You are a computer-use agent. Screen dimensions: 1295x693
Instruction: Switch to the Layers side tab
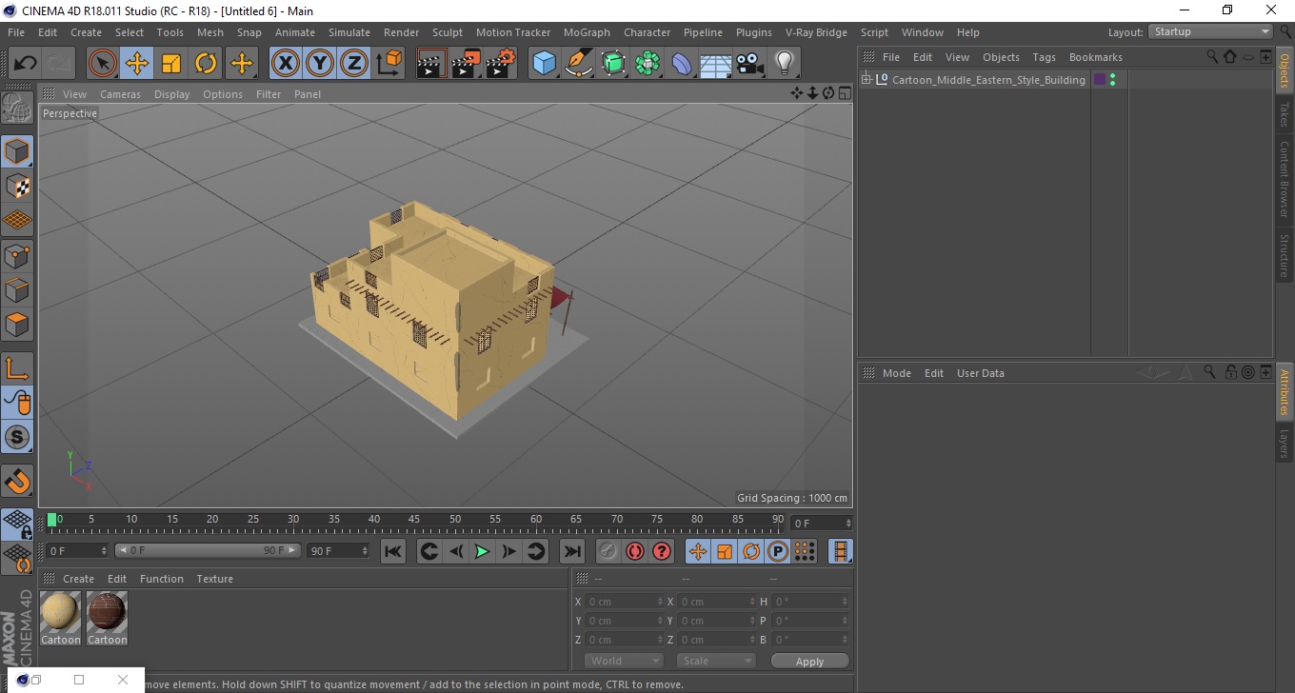coord(1285,444)
